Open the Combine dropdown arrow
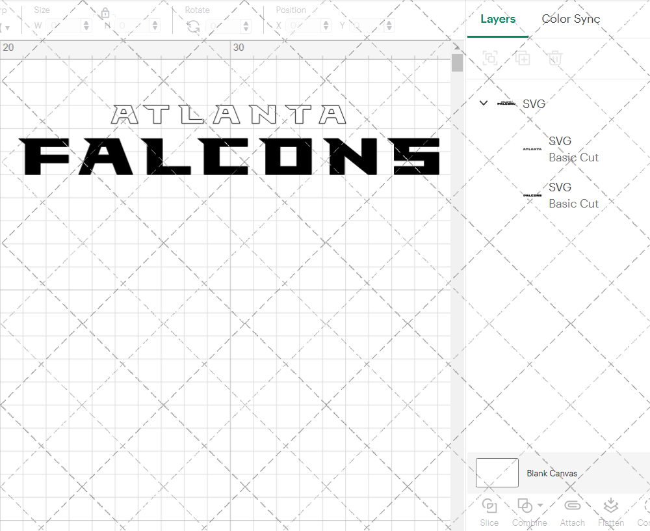The image size is (650, 531). [x=540, y=505]
